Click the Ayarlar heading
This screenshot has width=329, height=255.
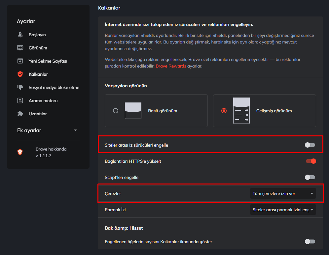coord(26,21)
